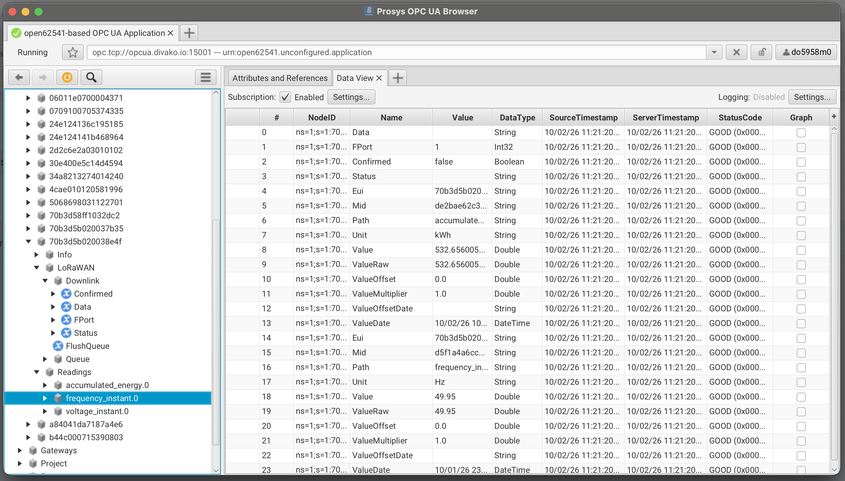Open the search magnifier tool
845x481 pixels.
(x=91, y=77)
